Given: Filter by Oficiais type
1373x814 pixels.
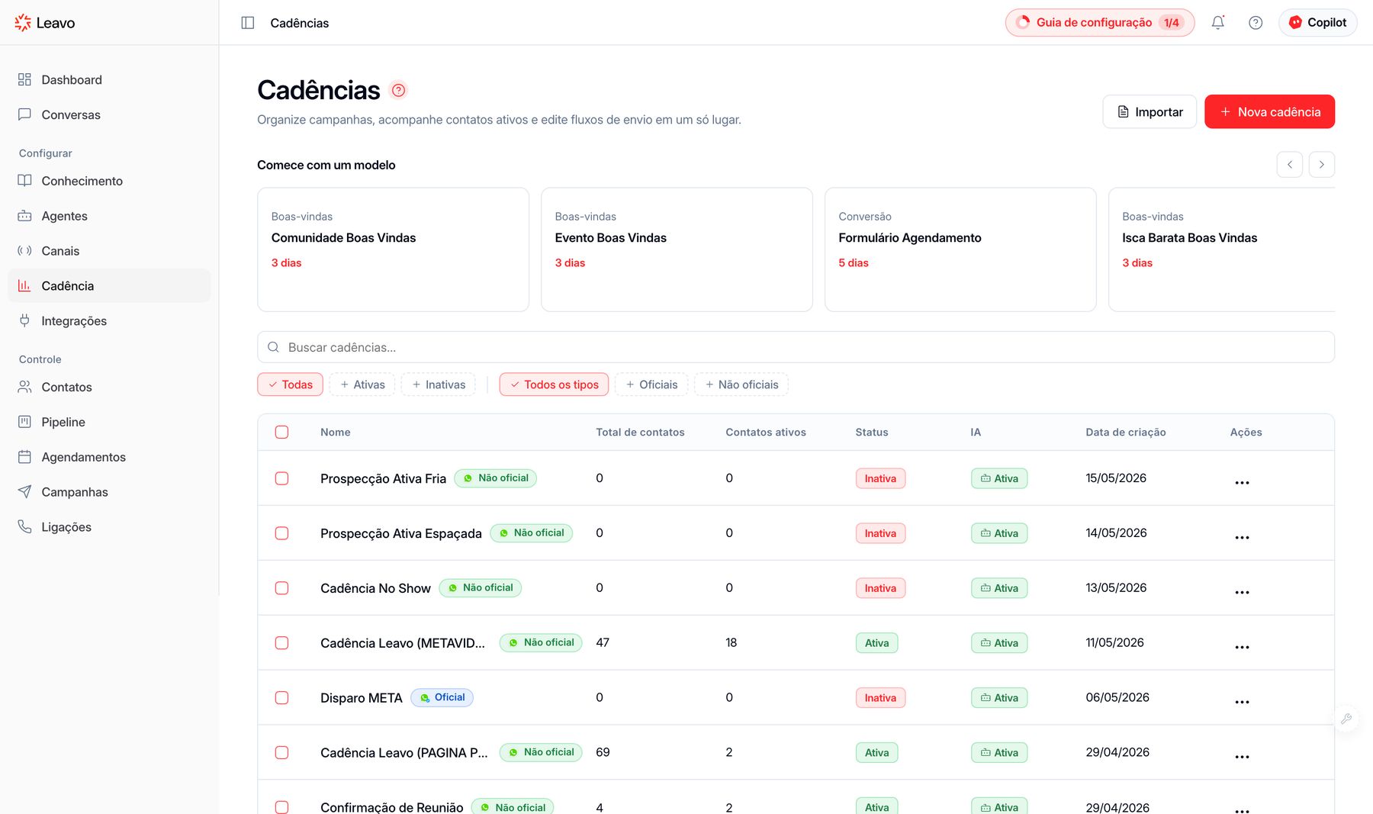Looking at the screenshot, I should tap(652, 384).
